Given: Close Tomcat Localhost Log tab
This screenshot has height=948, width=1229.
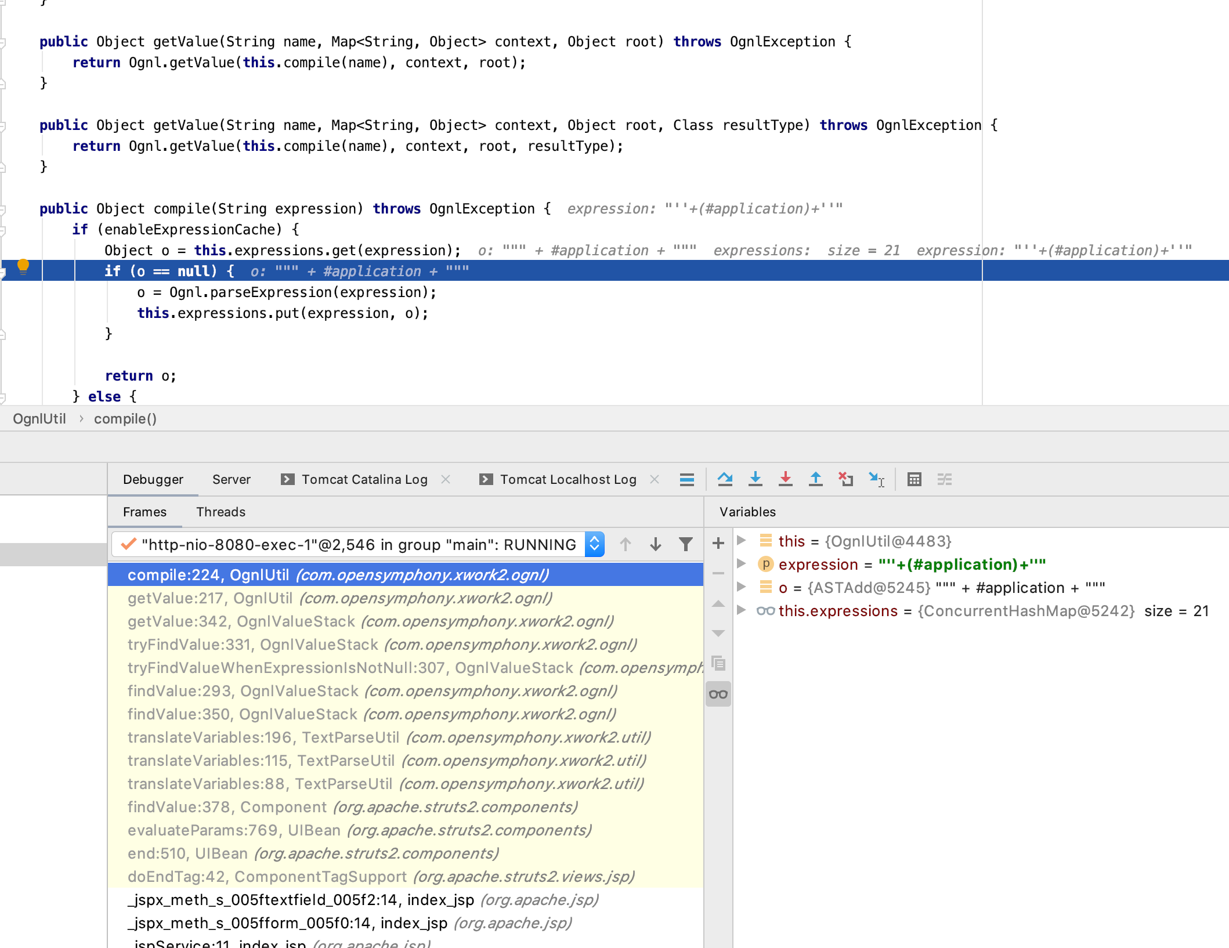Looking at the screenshot, I should tap(655, 479).
